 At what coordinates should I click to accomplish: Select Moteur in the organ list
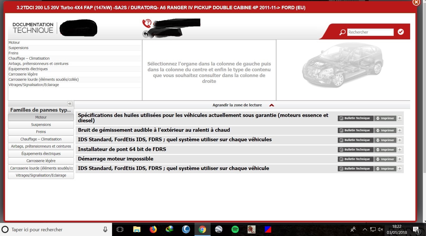pyautogui.click(x=75, y=43)
